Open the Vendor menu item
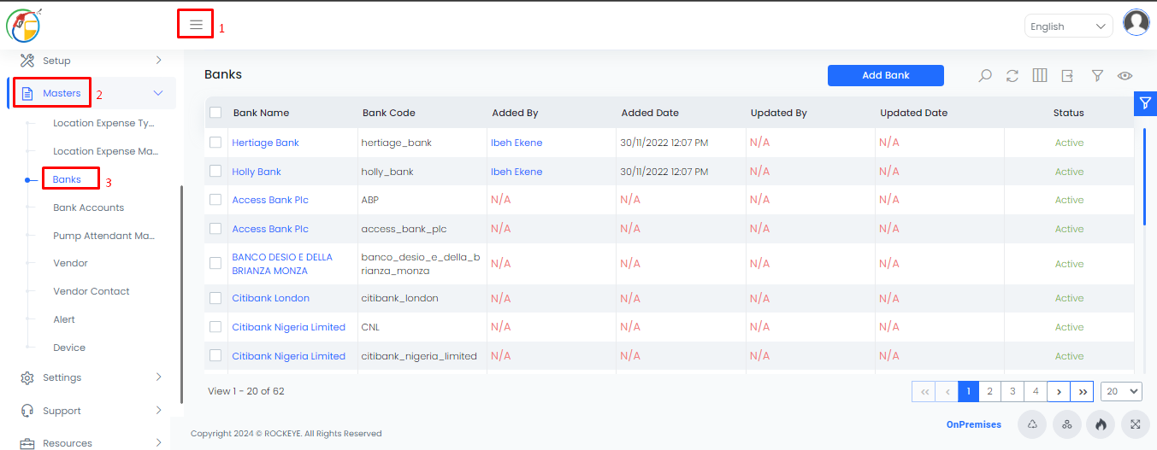 (x=70, y=263)
